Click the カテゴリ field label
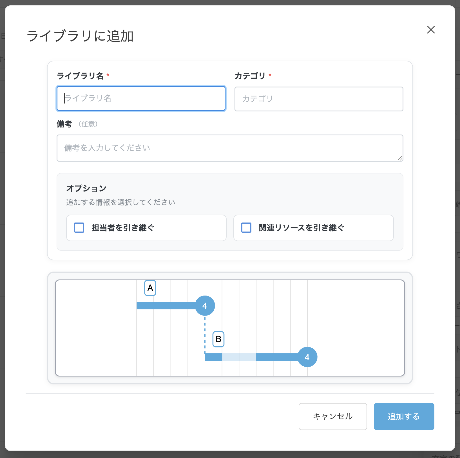The width and height of the screenshot is (460, 458). click(250, 76)
